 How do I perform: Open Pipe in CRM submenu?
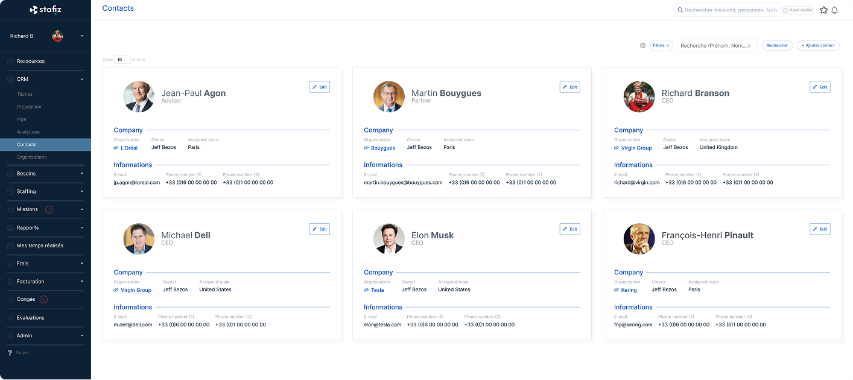click(22, 120)
